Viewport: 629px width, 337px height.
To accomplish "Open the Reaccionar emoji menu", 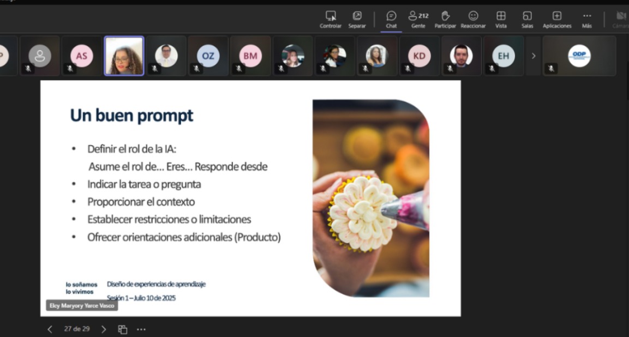I will pyautogui.click(x=474, y=20).
